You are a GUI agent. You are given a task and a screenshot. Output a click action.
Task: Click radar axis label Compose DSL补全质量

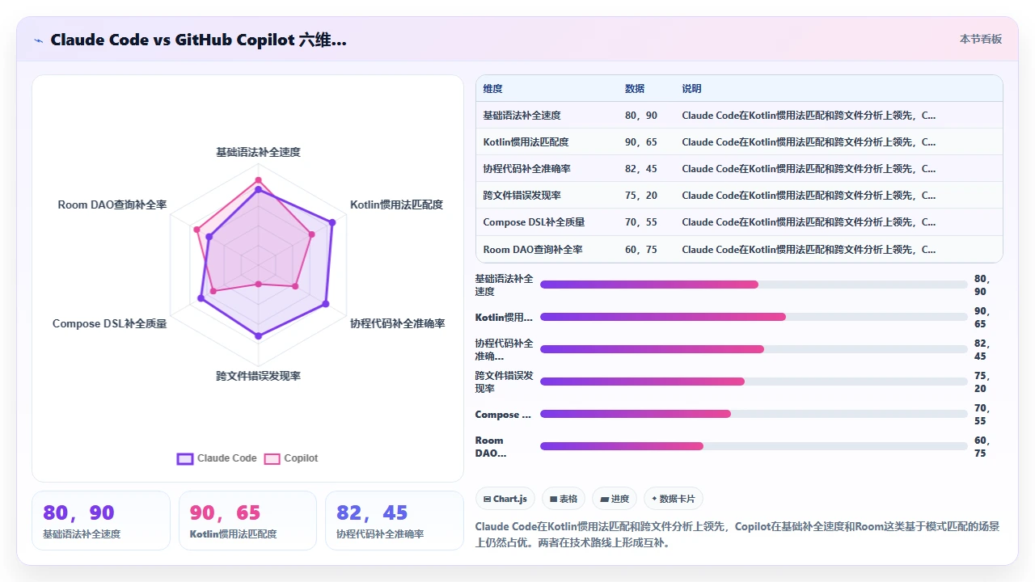(109, 323)
